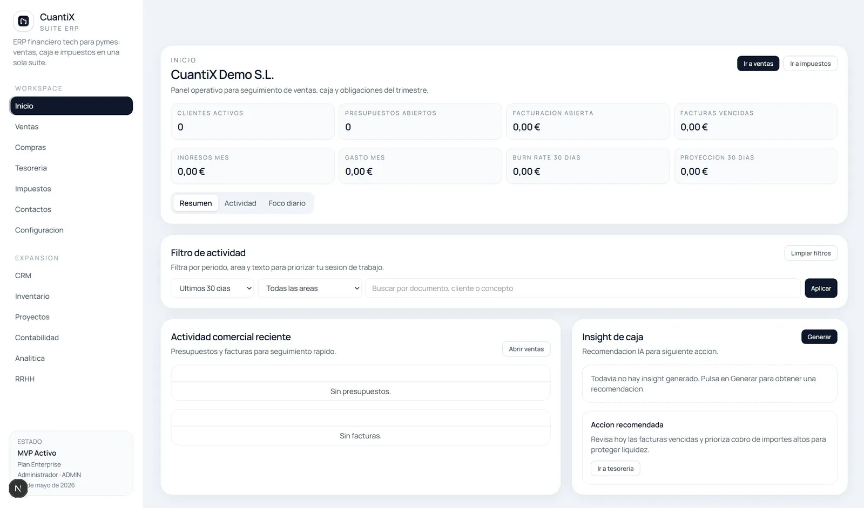Click the 'Insight de caja' heading

point(612,337)
